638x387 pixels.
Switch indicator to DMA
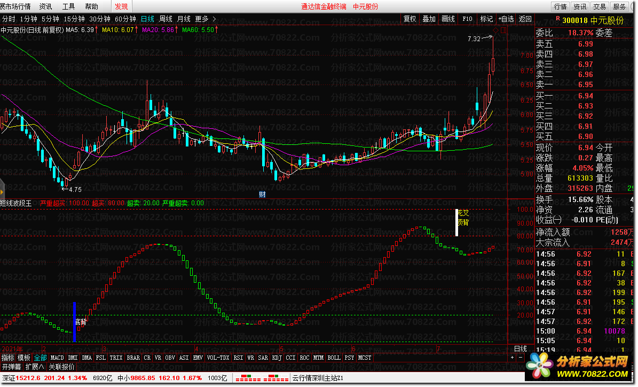(x=86, y=358)
